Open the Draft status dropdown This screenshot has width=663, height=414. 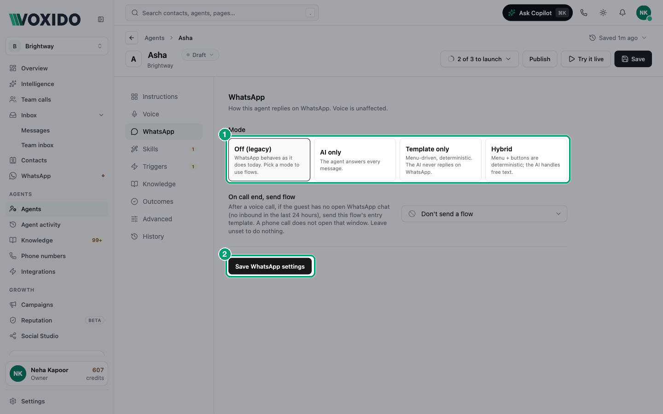(200, 55)
